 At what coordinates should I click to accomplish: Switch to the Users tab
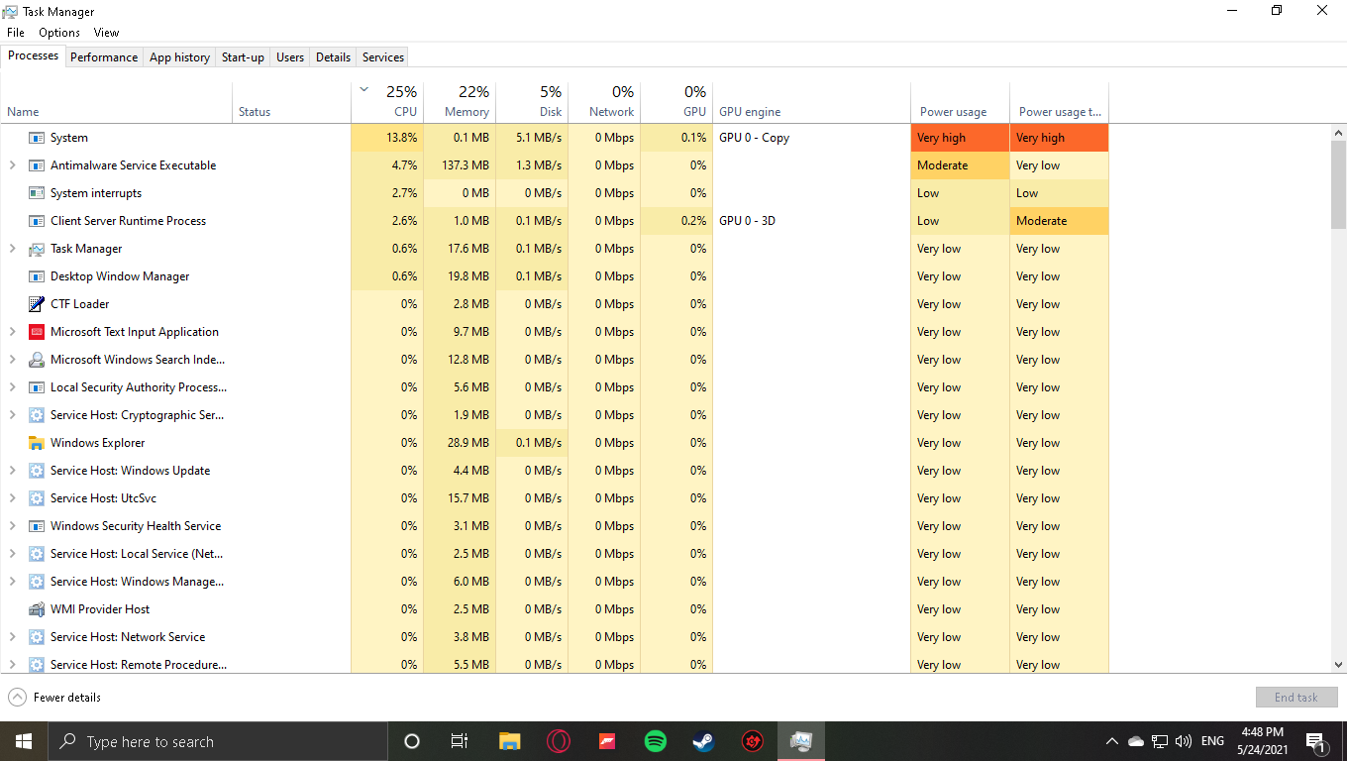(x=290, y=57)
